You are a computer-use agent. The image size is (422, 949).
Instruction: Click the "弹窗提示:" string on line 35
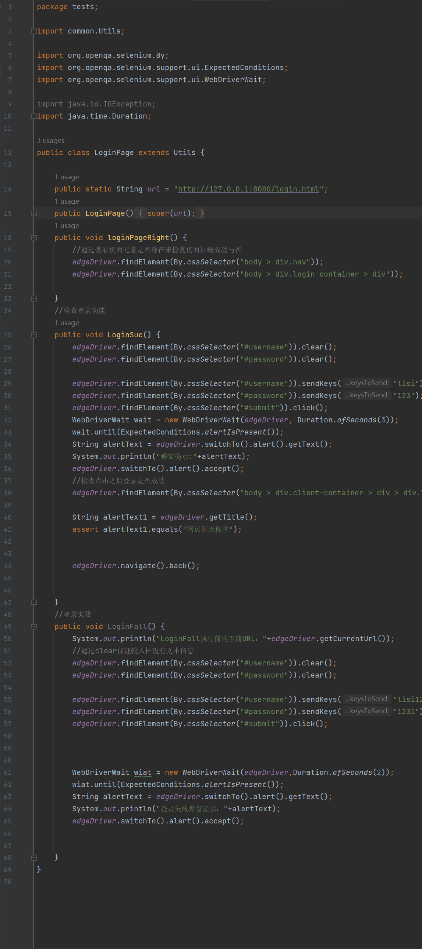tap(177, 456)
